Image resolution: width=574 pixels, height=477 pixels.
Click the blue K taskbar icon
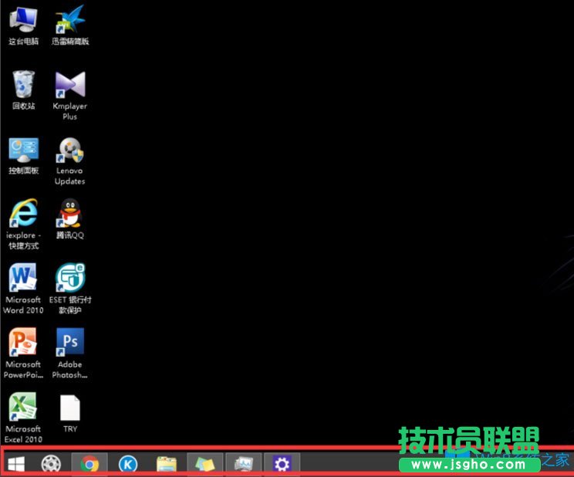[x=128, y=464]
